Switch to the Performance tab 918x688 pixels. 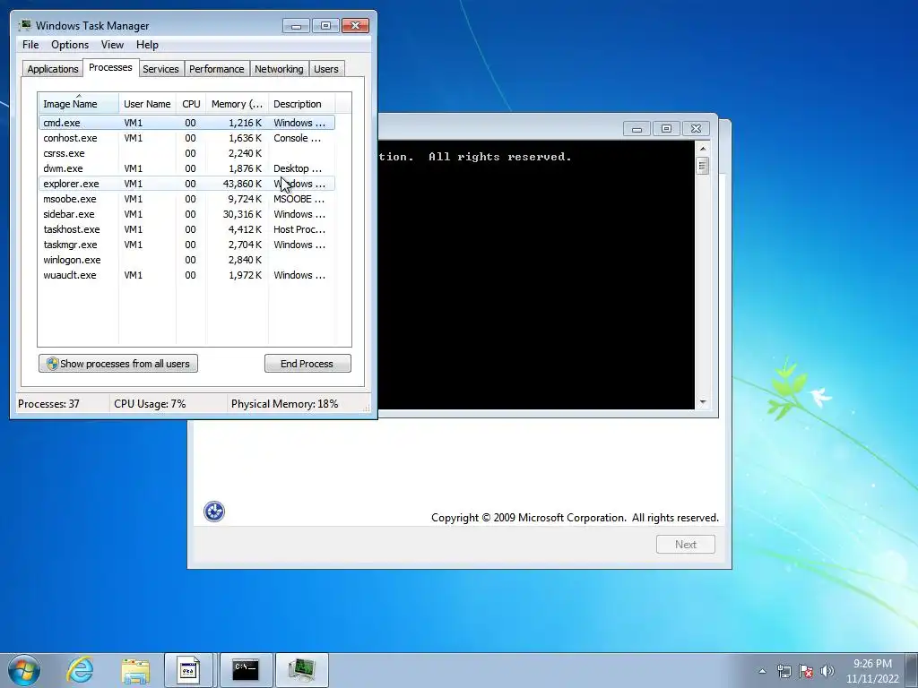coord(216,69)
